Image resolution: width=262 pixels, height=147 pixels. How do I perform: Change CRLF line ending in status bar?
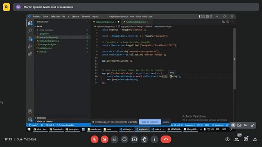click(207, 125)
